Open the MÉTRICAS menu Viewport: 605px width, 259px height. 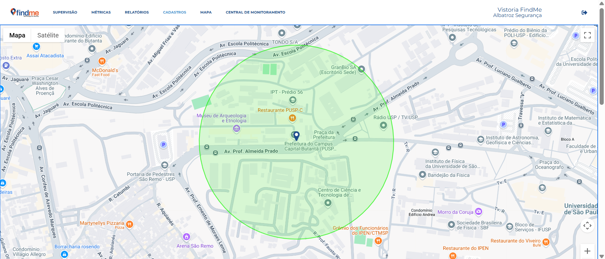[101, 12]
